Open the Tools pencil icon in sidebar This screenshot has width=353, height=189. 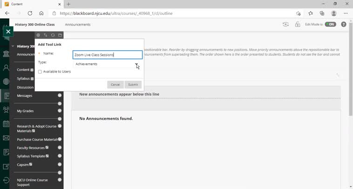pos(6,166)
